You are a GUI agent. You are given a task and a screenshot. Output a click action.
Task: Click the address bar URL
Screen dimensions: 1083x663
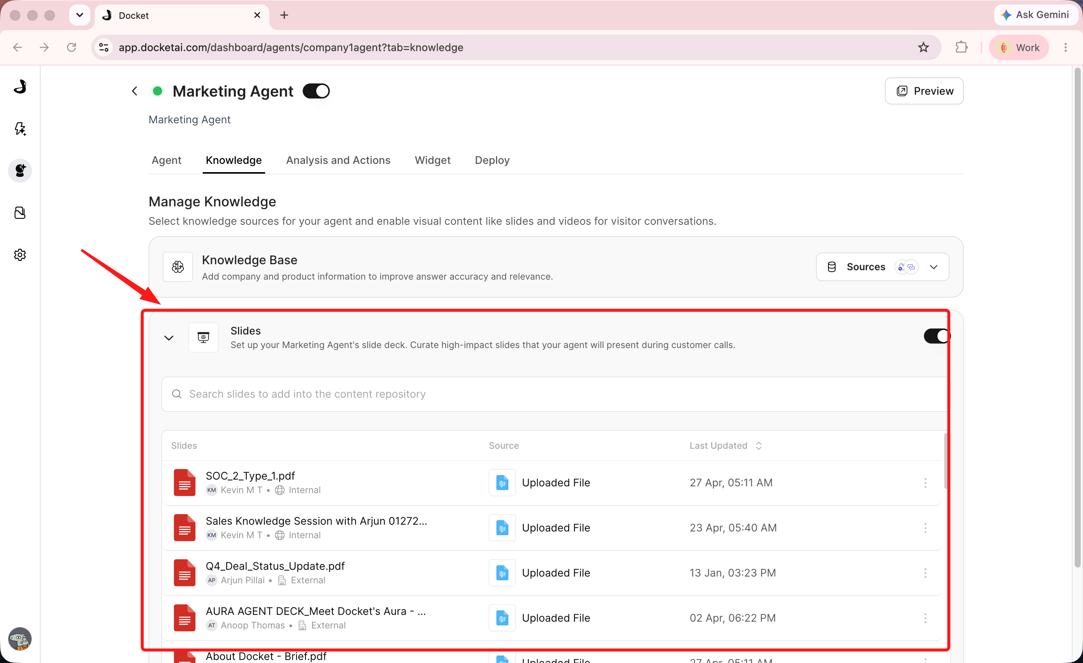291,47
